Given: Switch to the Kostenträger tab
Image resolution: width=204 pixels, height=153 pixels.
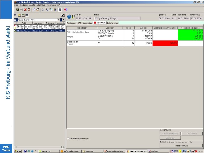Looking at the screenshot, I should (87, 23).
